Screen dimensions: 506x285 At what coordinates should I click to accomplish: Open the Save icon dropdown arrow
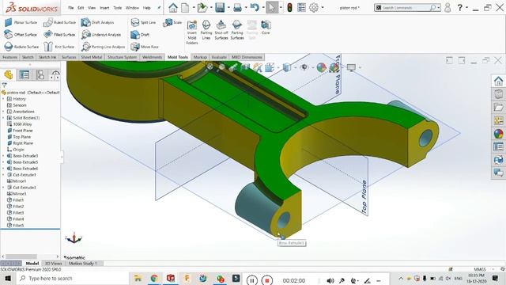click(228, 7)
